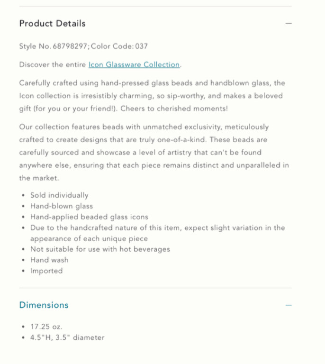
Task: Click the "17.25 oz." dimension entry
Action: pos(46,327)
